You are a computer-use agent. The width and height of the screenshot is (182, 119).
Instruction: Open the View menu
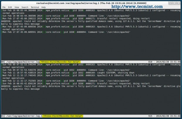(17, 7)
